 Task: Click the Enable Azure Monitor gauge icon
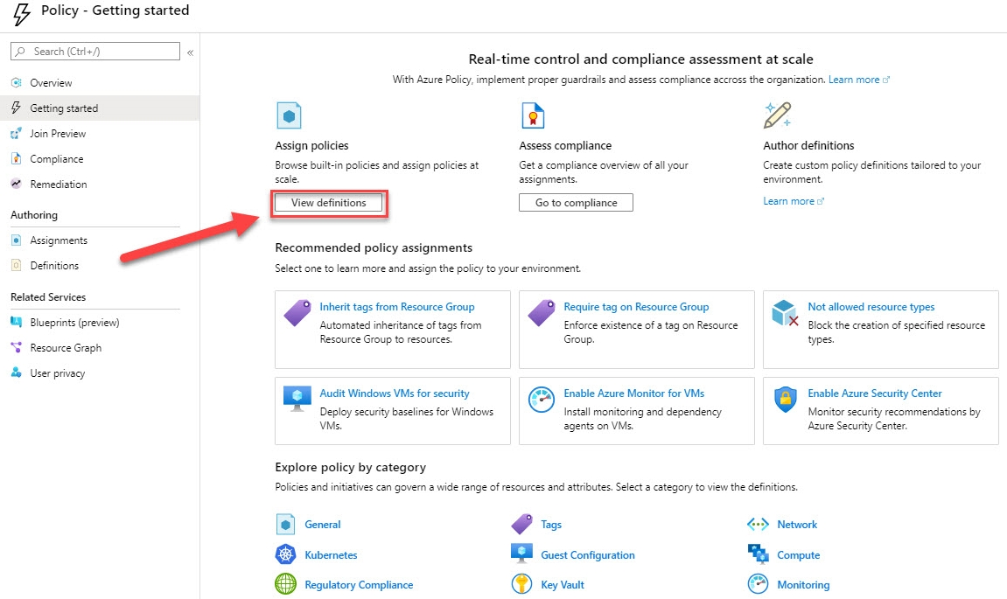click(542, 400)
